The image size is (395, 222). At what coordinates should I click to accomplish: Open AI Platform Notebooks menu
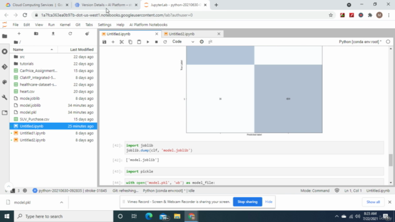(x=148, y=25)
